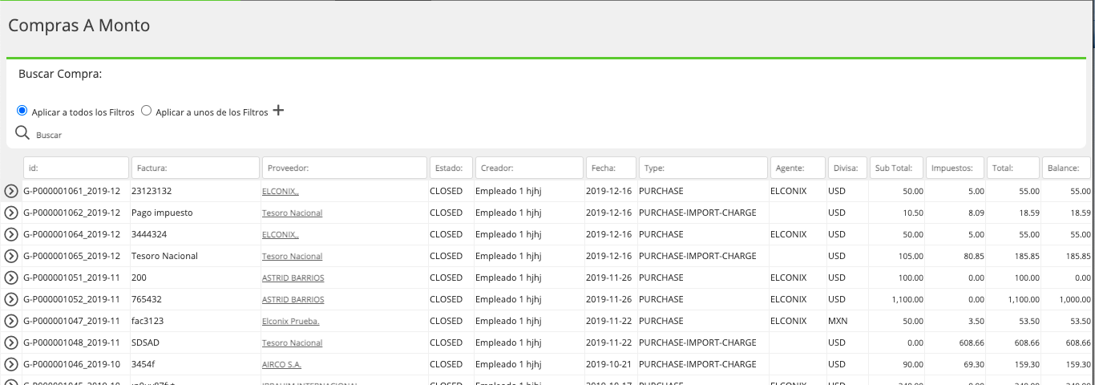The height and width of the screenshot is (385, 1095).
Task: Click id cell G-P000001051_2019-11
Action: [72, 278]
